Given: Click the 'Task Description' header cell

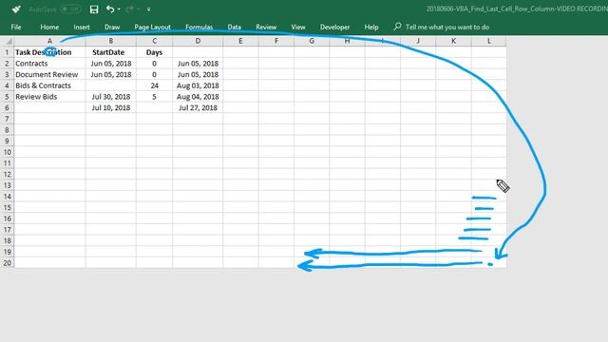Looking at the screenshot, I should pyautogui.click(x=49, y=52).
